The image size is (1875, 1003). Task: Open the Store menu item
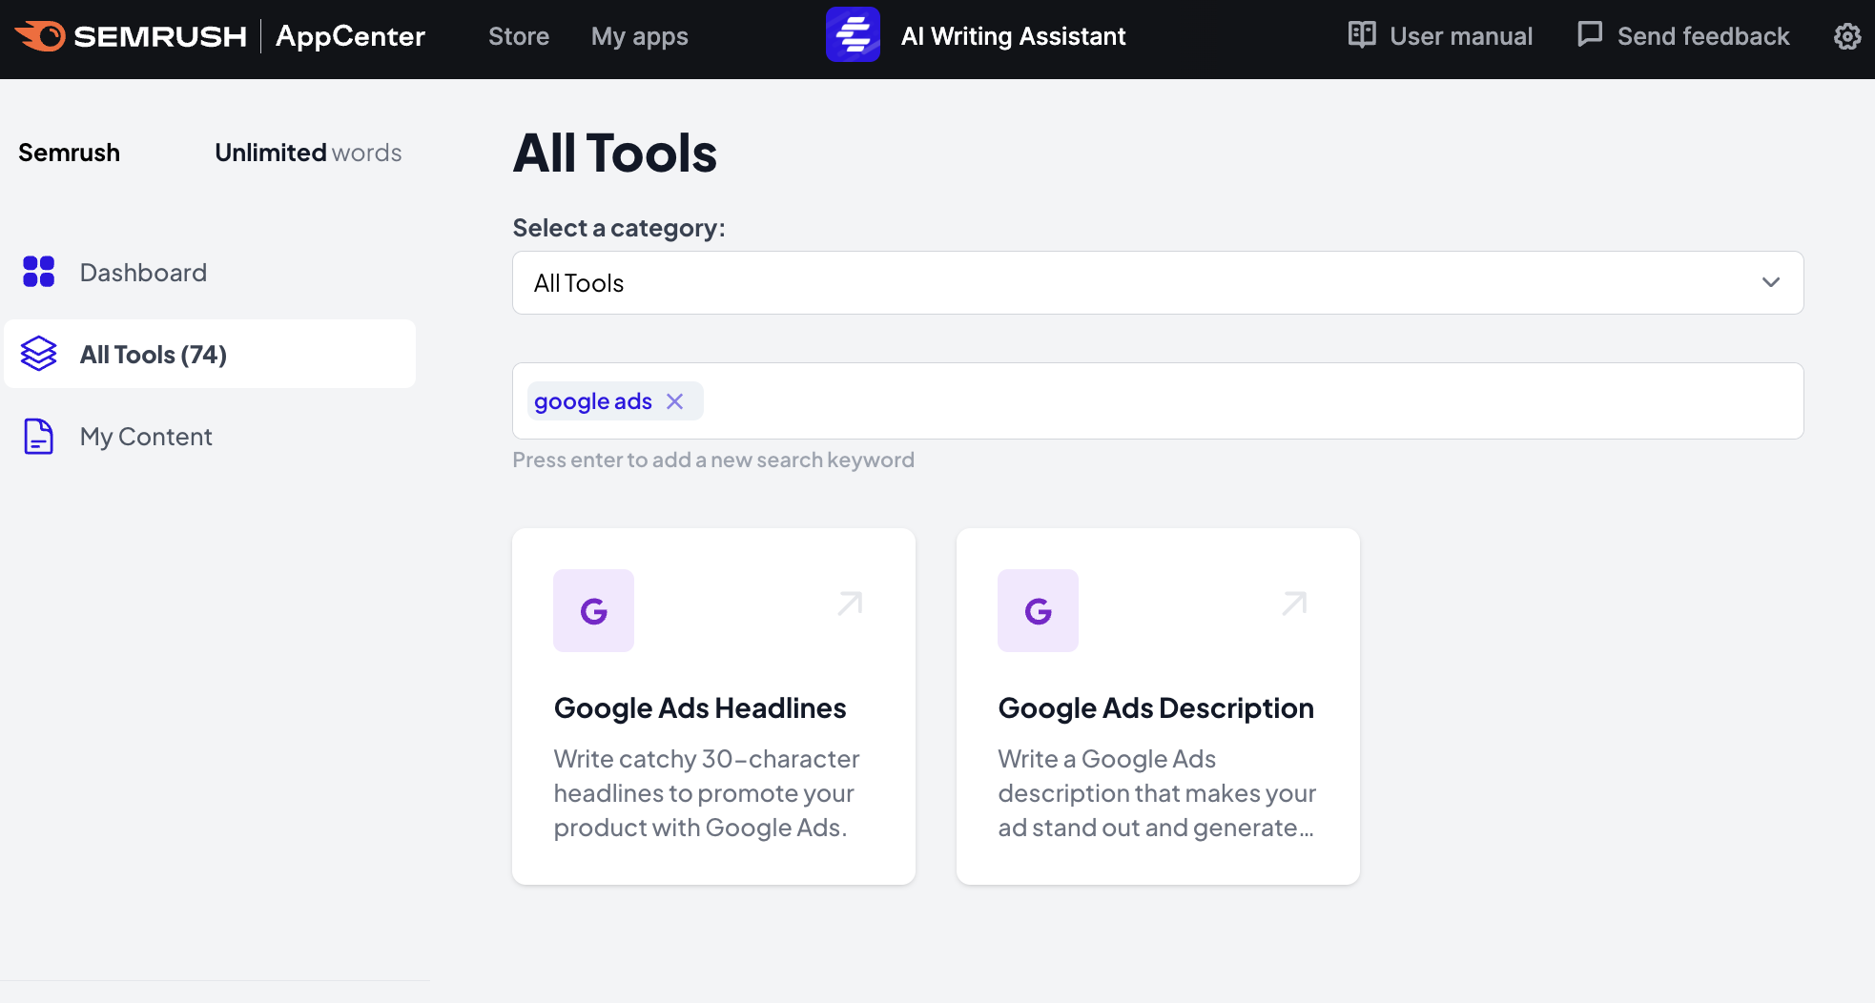tap(518, 36)
